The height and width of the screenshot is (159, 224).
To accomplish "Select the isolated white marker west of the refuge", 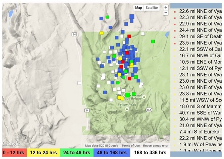I will point(79,83).
